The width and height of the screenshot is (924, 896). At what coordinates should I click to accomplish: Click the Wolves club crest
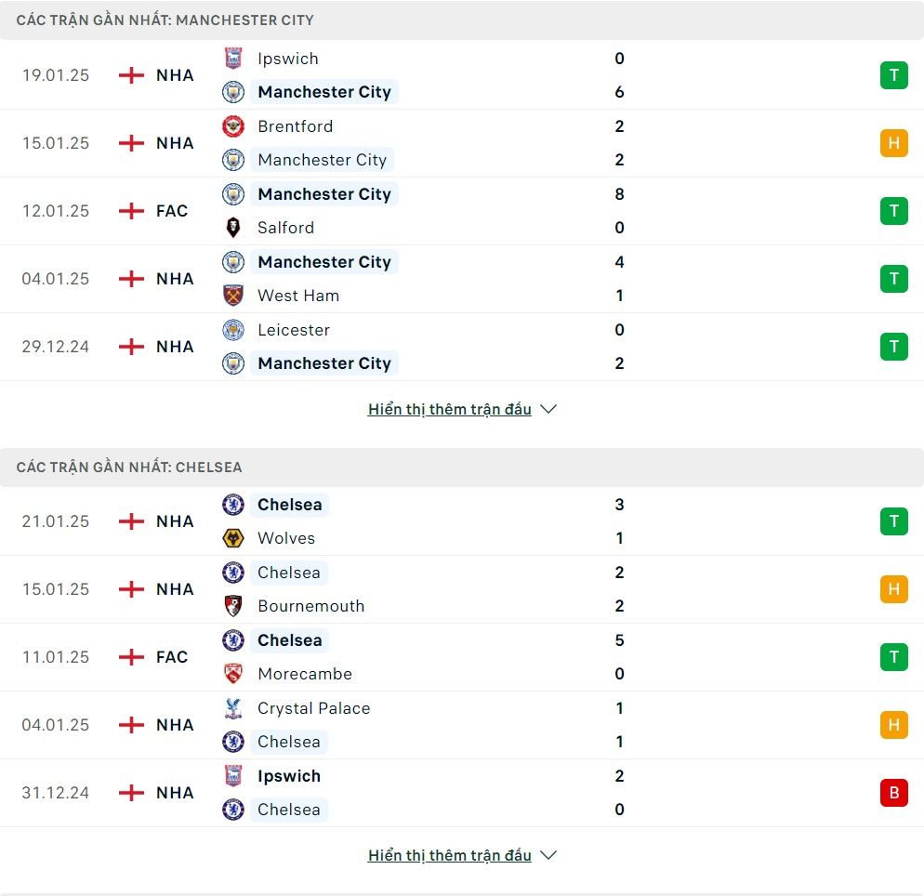[233, 538]
